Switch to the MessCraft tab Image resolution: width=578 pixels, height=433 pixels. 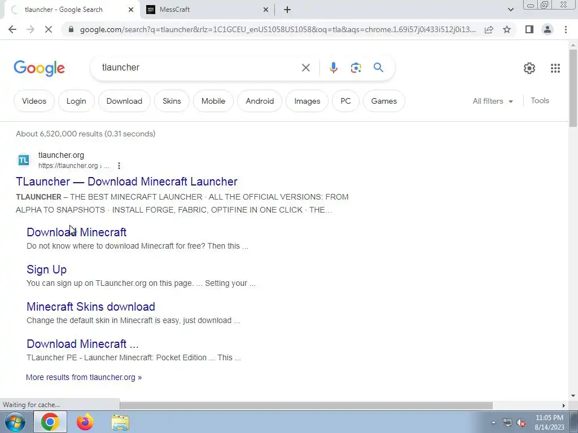(207, 10)
